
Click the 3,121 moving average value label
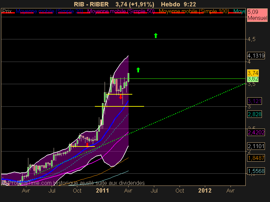pyautogui.click(x=254, y=101)
